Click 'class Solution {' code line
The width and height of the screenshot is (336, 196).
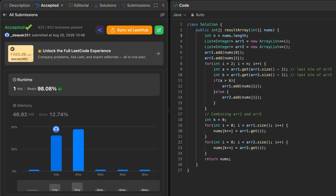click(204, 25)
